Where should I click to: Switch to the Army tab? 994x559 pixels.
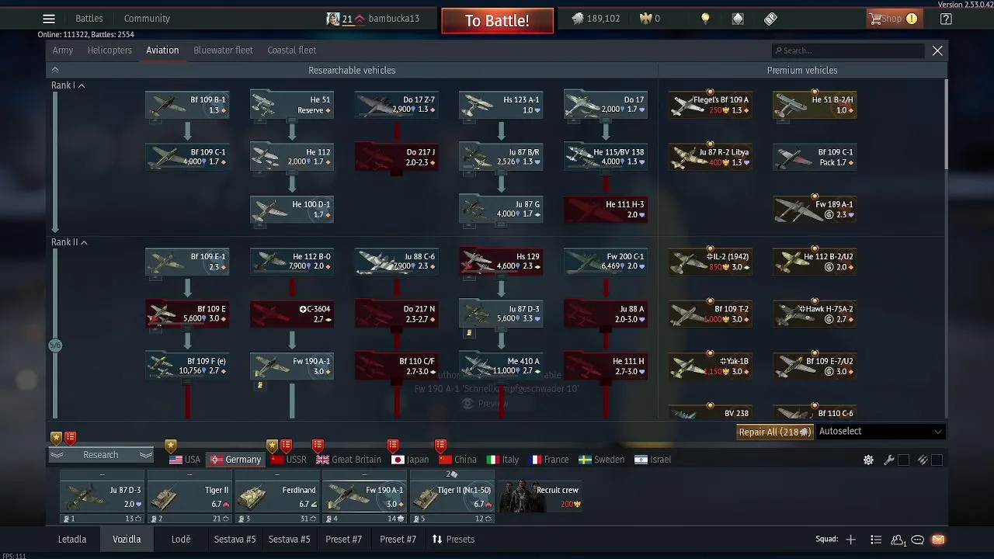[63, 50]
